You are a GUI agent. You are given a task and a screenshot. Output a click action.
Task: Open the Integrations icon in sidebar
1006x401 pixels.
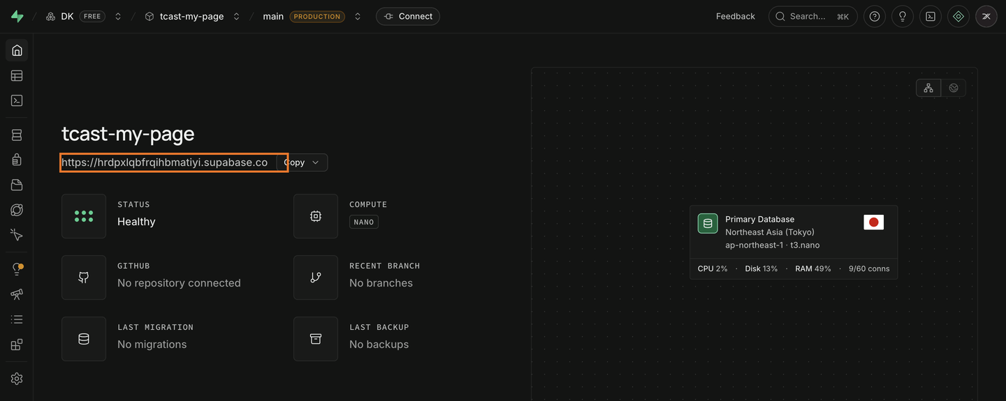[x=17, y=345]
